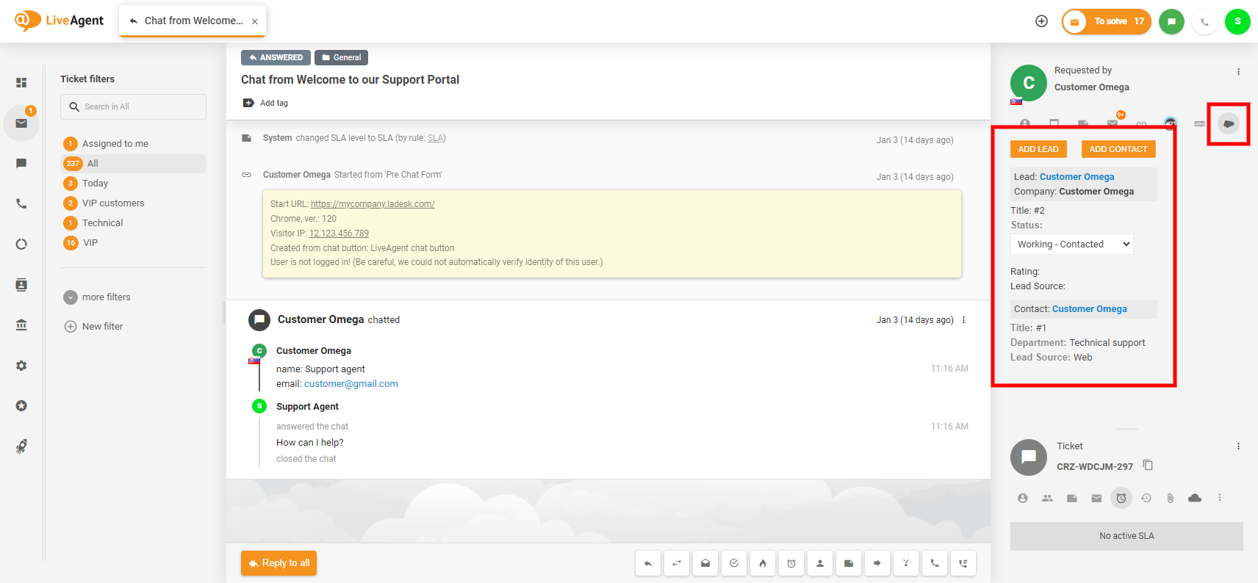Open the WooCommerce icon in requester panel
The height and width of the screenshot is (583, 1258).
(1199, 123)
